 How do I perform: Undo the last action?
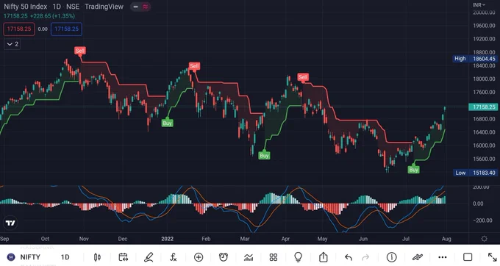pos(349,257)
